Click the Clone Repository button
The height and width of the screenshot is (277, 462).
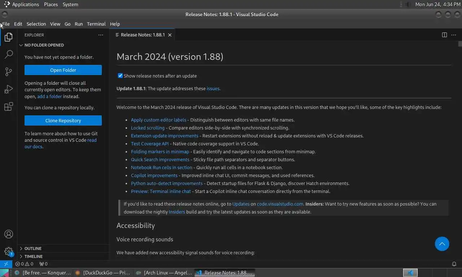63,120
